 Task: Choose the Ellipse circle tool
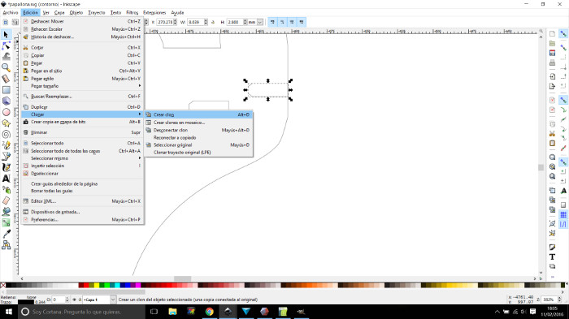coord(6,112)
